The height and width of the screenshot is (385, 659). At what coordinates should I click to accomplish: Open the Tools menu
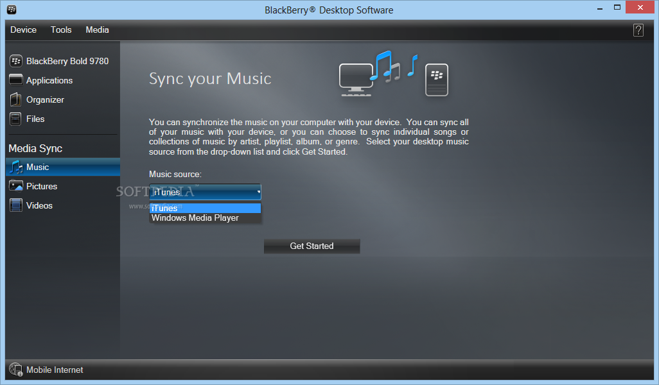point(61,30)
